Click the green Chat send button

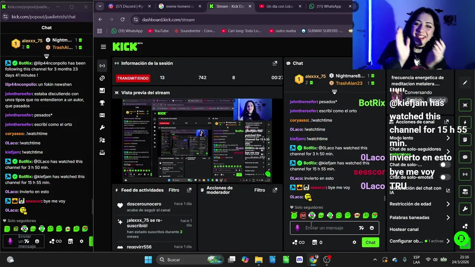(370, 243)
